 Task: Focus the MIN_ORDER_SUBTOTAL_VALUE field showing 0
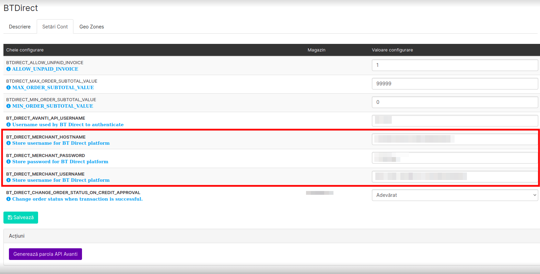click(455, 102)
